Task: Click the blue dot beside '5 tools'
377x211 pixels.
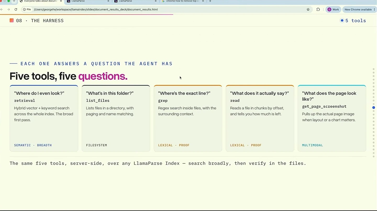Action: pyautogui.click(x=342, y=20)
